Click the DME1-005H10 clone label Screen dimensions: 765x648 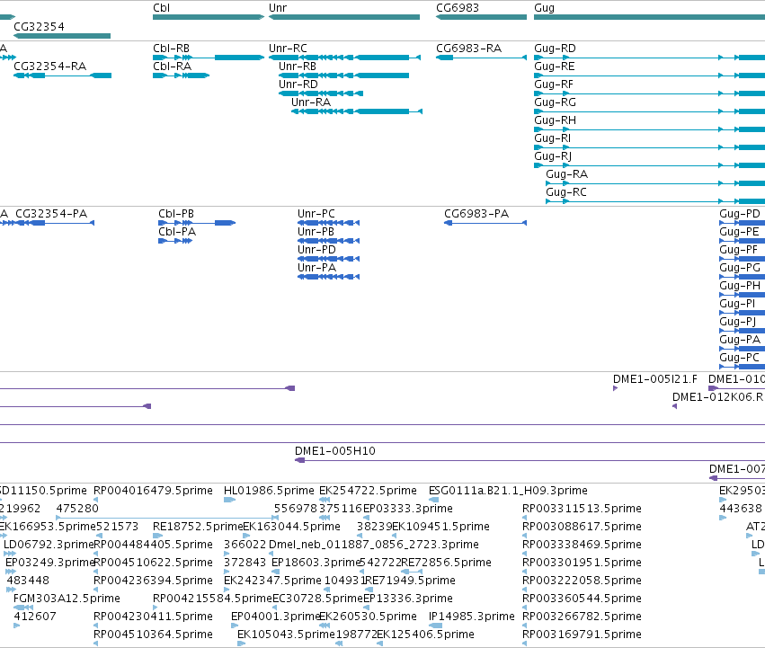coord(335,451)
